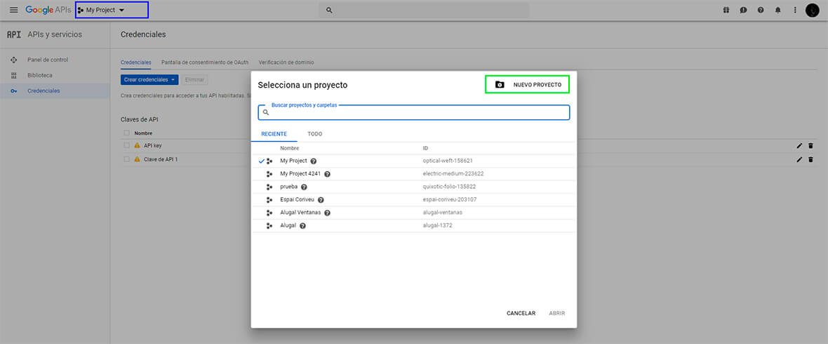Select Alugal Ventanas project
Screen dimensions: 828x344
pyautogui.click(x=413, y=213)
